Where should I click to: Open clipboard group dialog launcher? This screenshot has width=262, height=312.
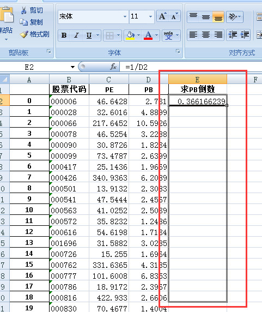tap(49, 51)
